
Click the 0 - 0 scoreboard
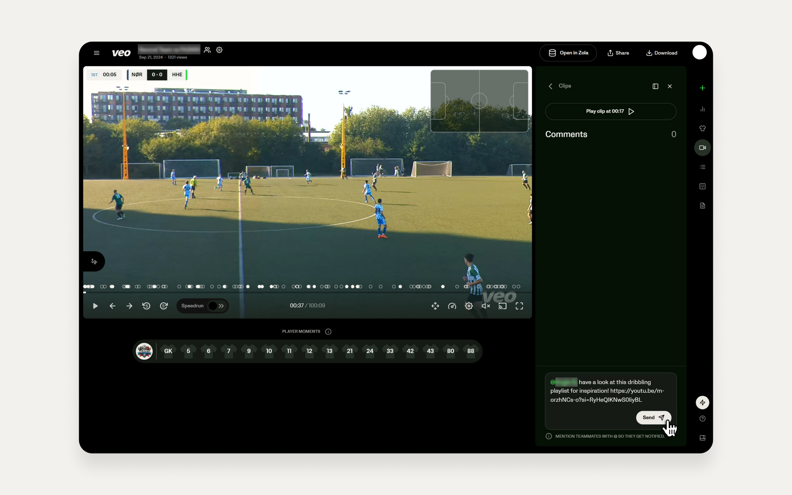click(x=157, y=75)
